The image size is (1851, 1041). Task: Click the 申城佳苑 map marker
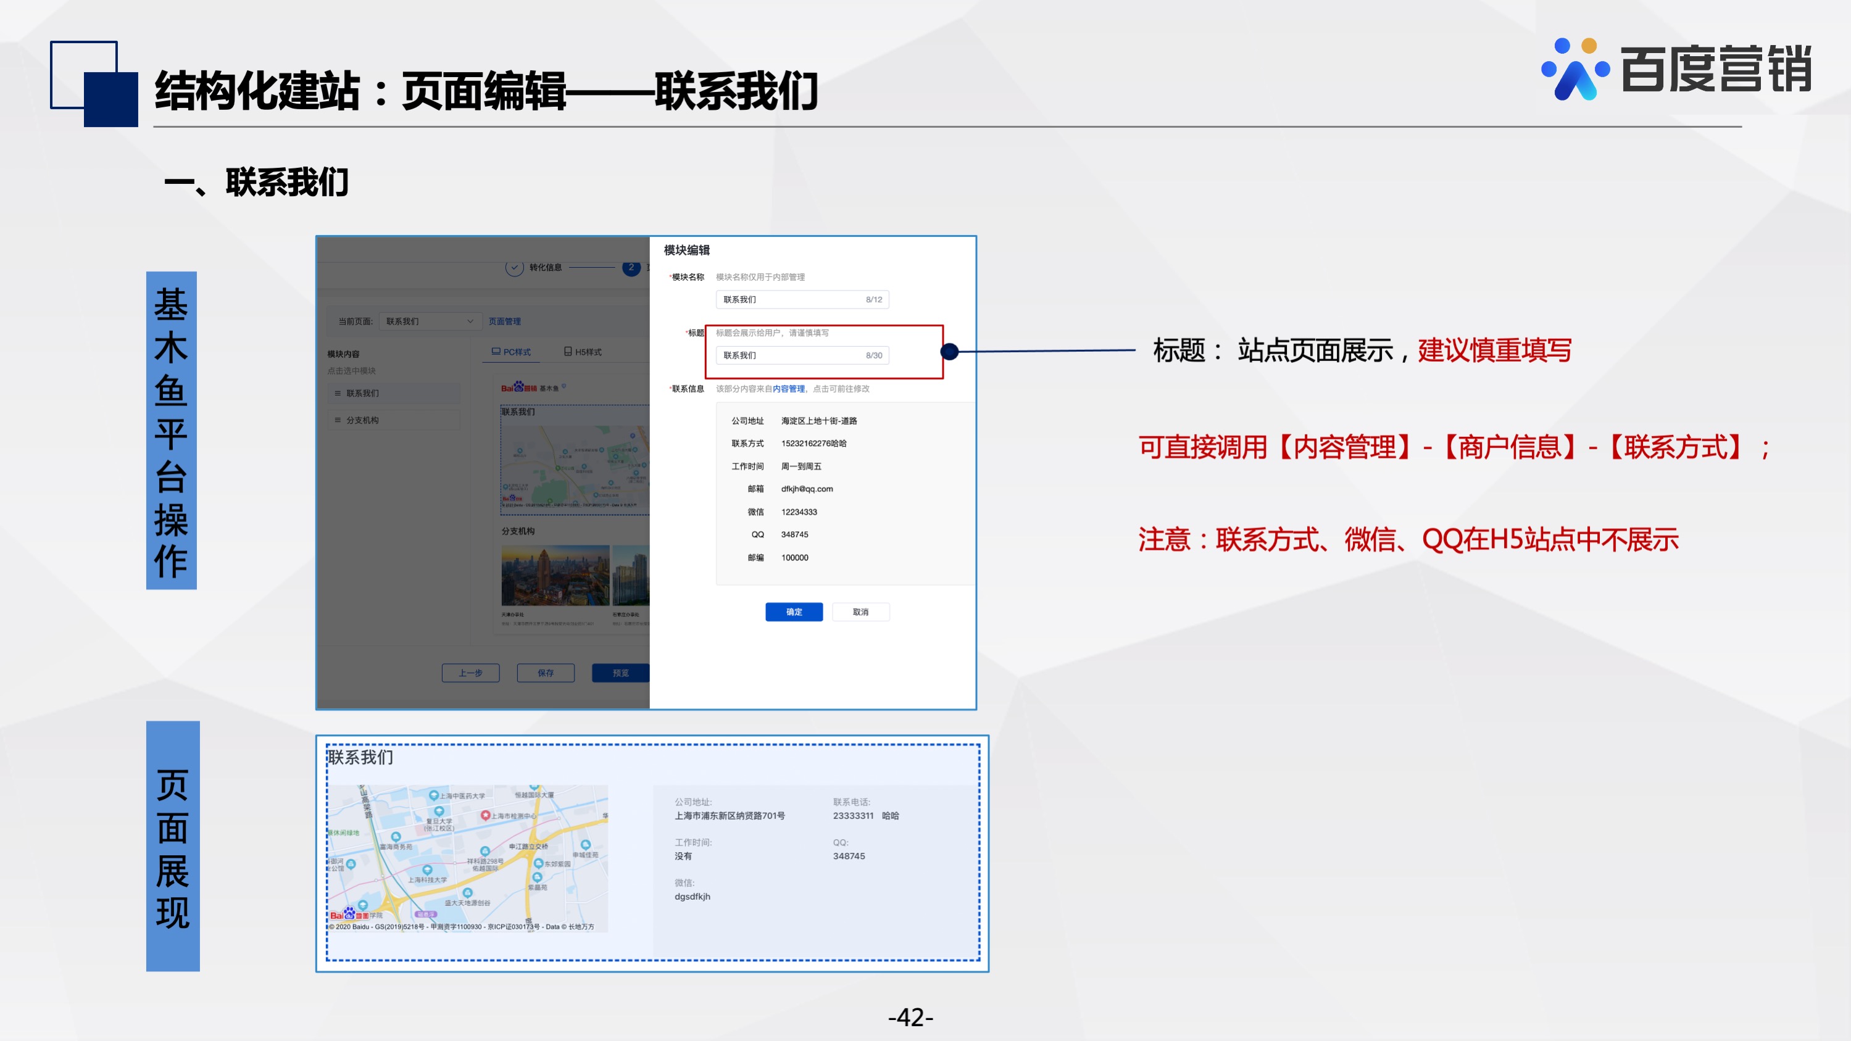(585, 845)
